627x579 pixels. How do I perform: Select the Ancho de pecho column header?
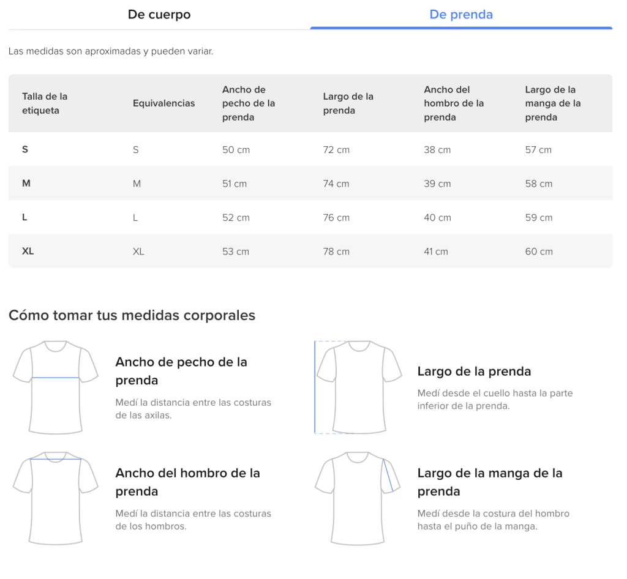[x=249, y=103]
